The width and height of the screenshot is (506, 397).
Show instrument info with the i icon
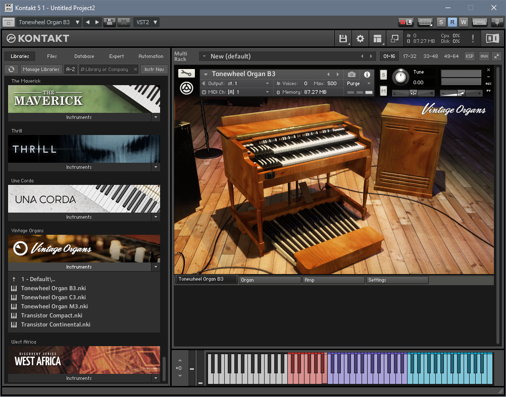coord(367,75)
